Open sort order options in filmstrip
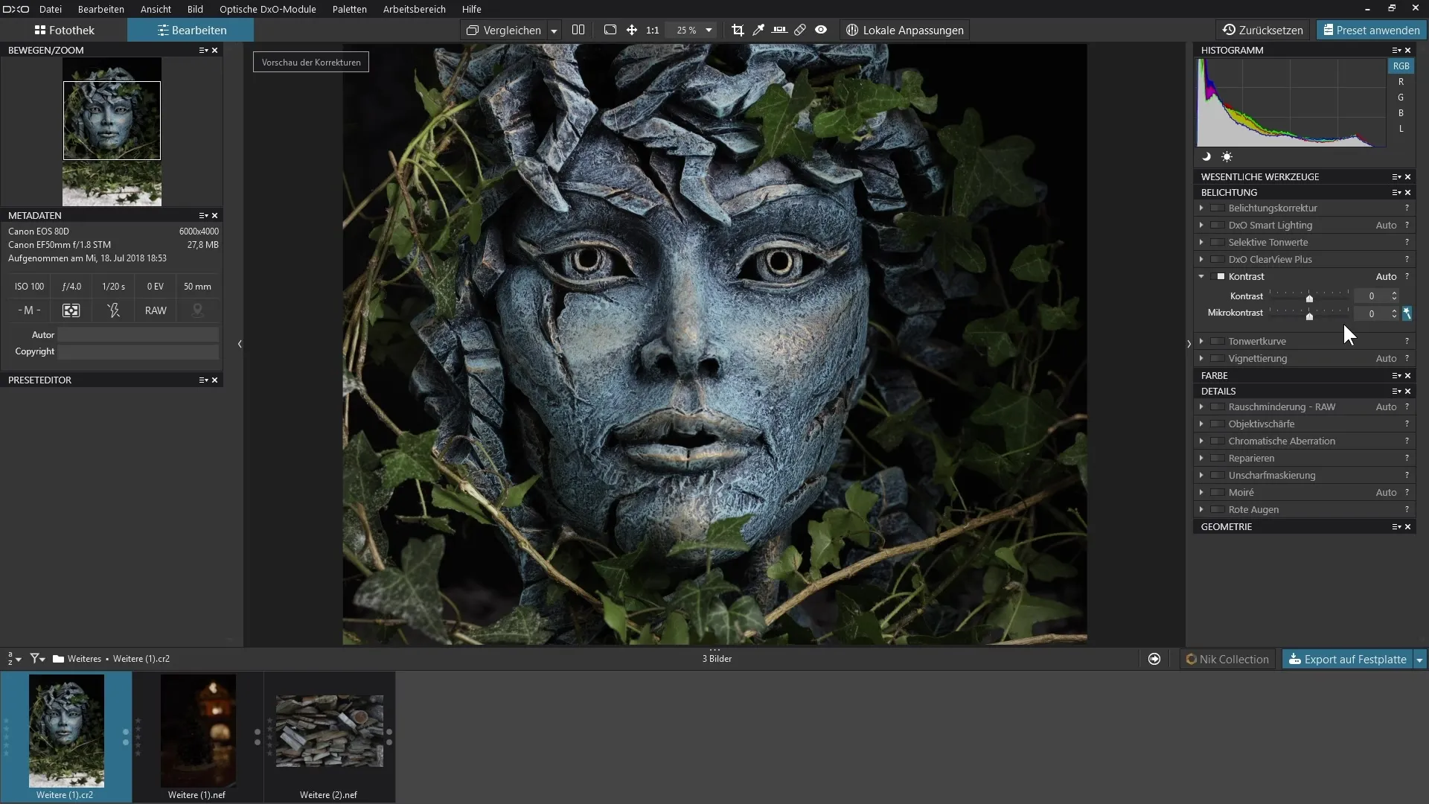Viewport: 1429px width, 804px height. click(14, 659)
